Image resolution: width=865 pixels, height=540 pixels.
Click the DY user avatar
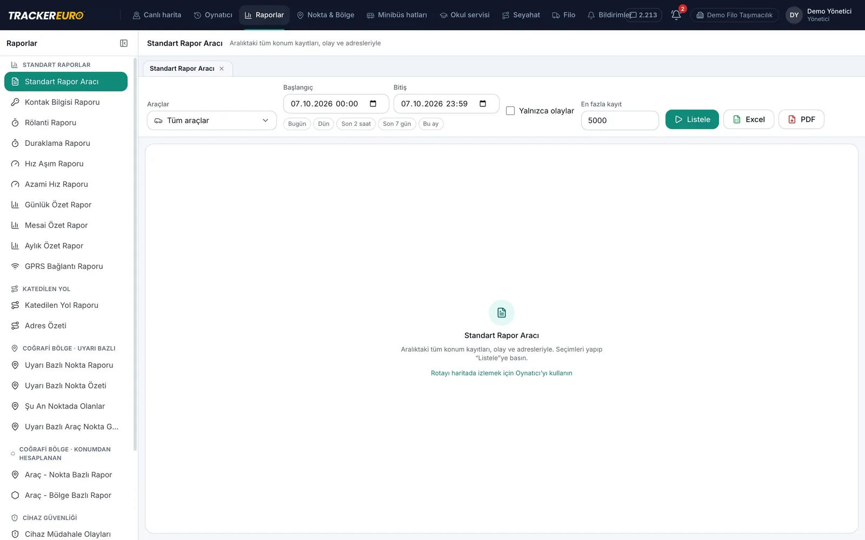click(794, 15)
